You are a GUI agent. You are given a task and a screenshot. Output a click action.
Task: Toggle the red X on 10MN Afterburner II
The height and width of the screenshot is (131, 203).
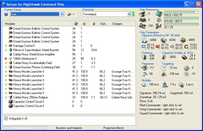tap(6, 59)
